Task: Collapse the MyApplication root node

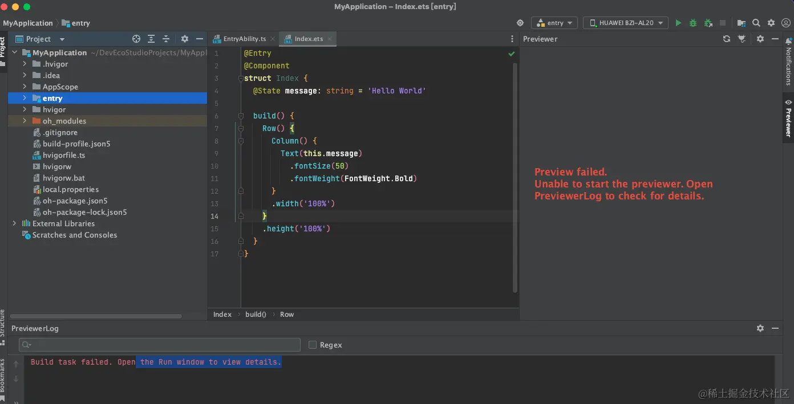Action: pos(14,52)
